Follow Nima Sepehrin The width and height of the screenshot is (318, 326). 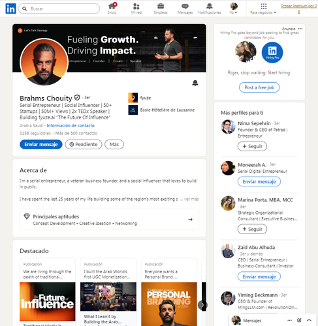[252, 146]
